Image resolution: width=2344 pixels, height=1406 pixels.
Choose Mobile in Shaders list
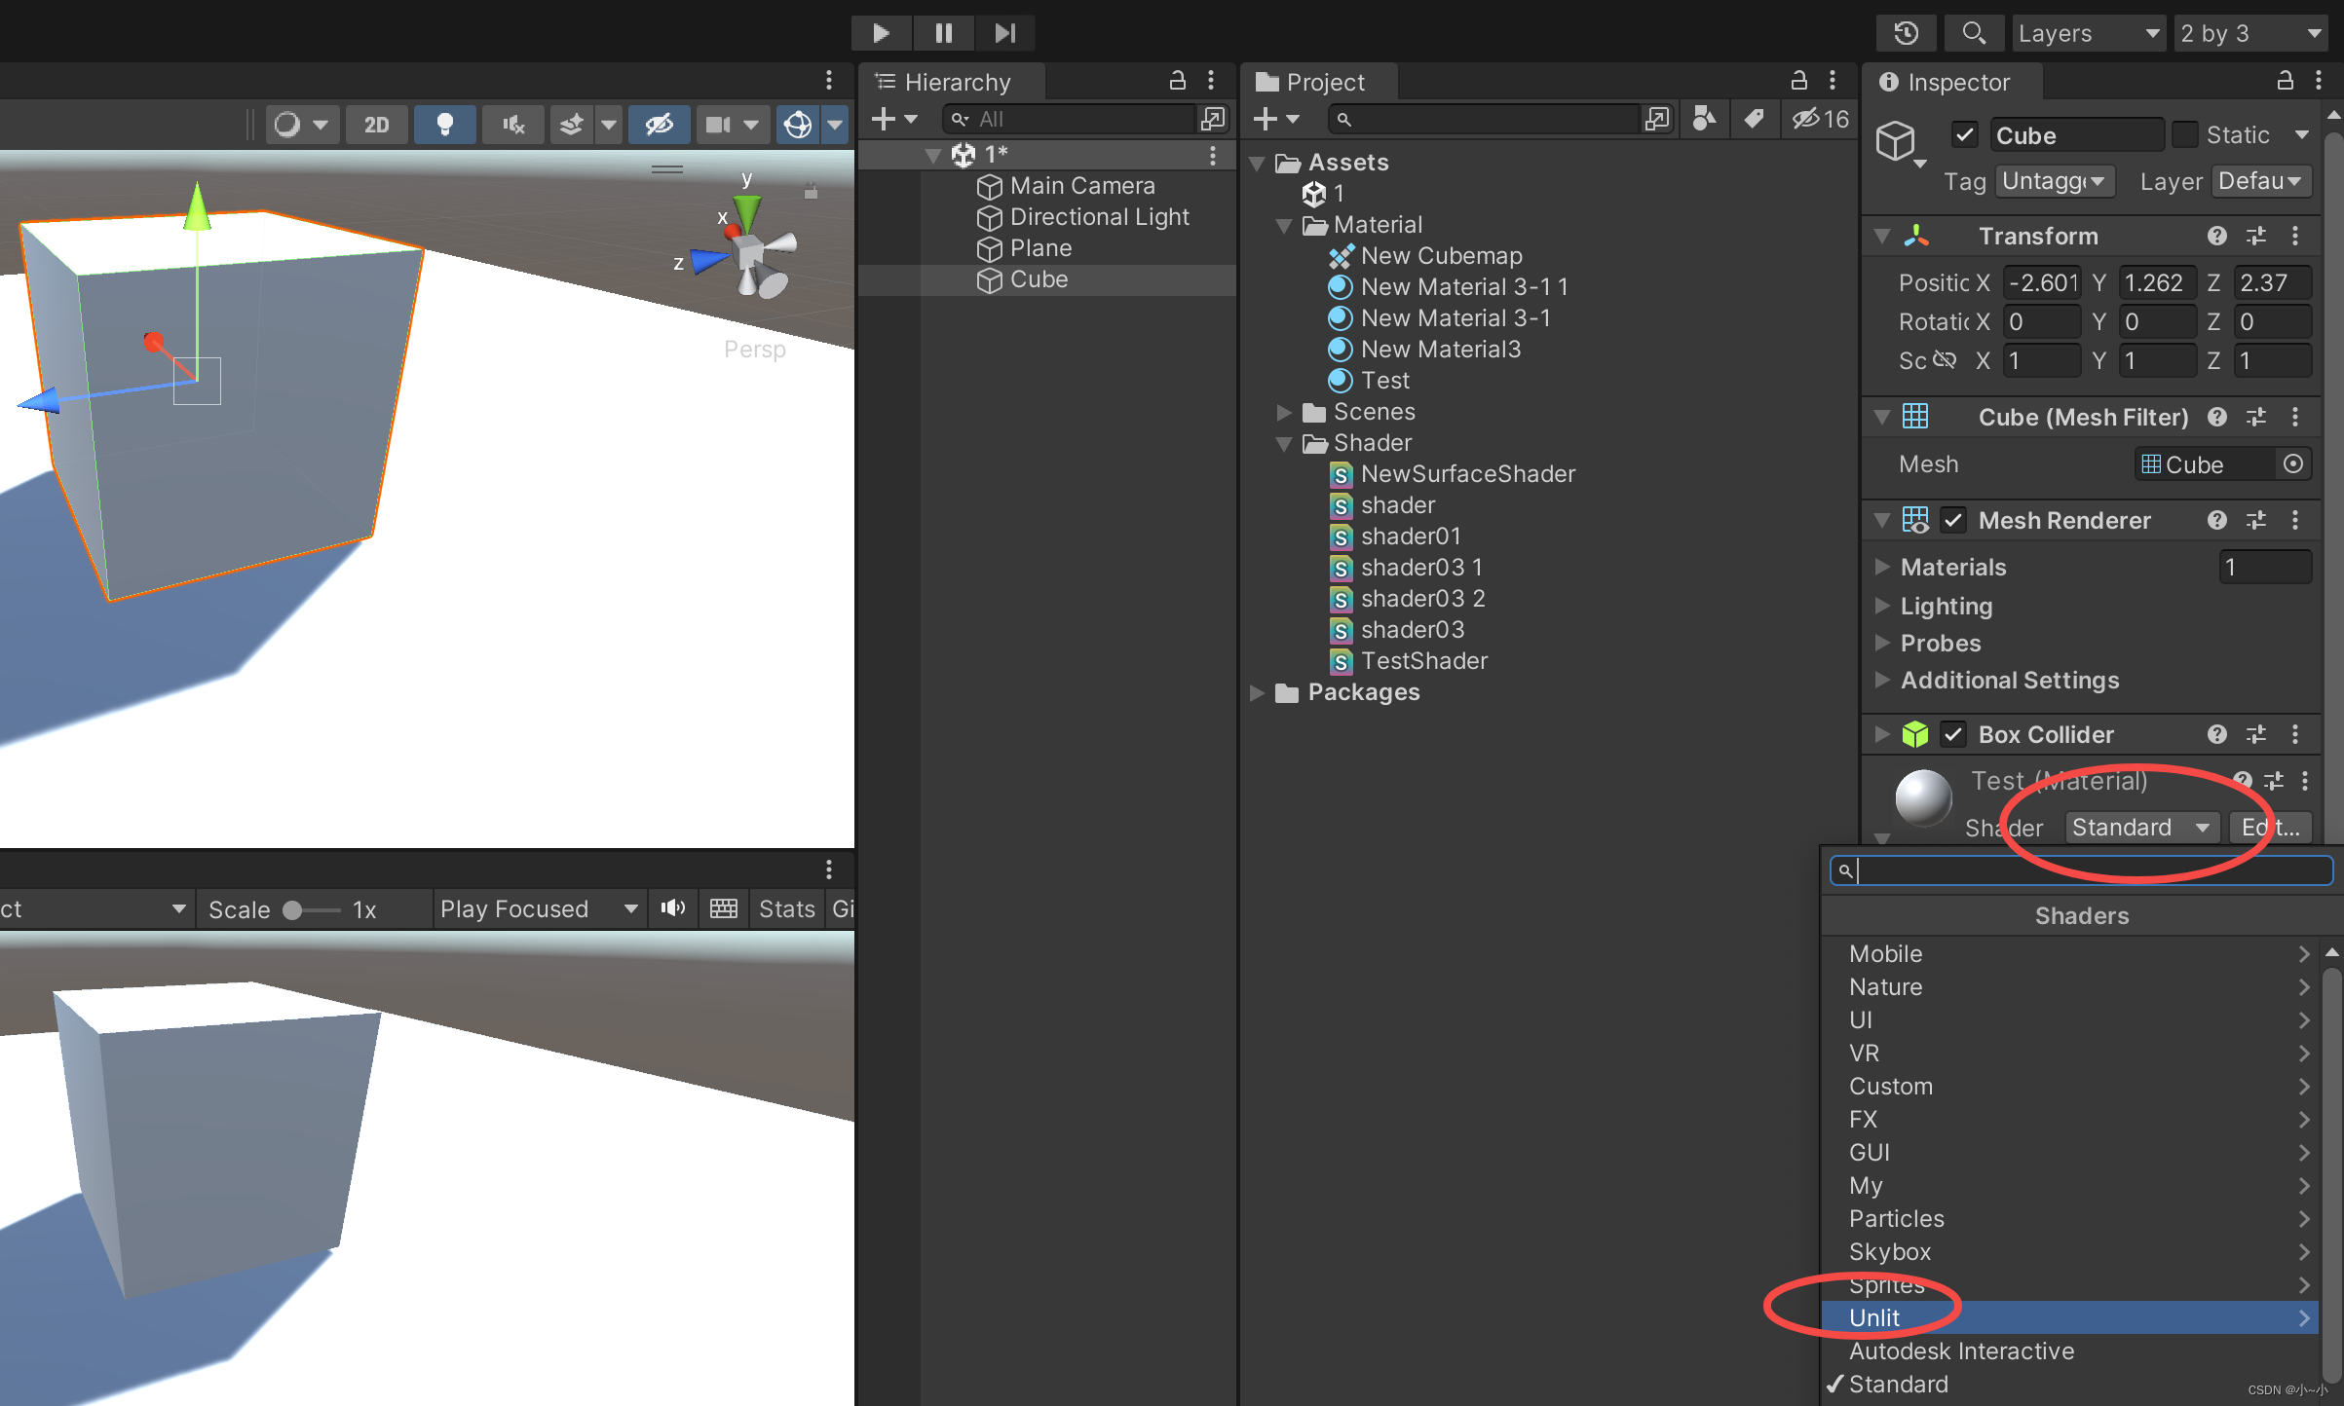coord(2070,954)
